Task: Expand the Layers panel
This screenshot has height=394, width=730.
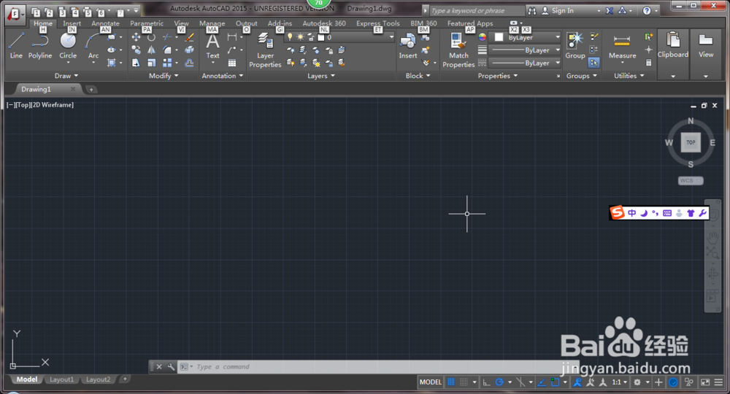Action: (320, 76)
